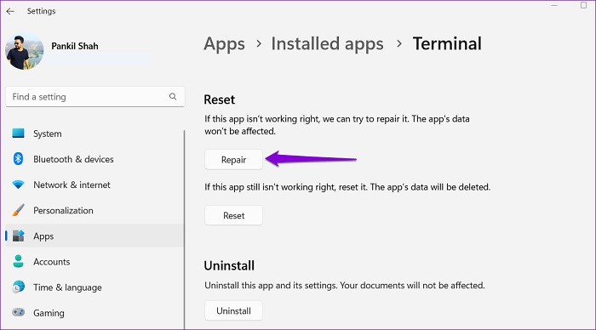The height and width of the screenshot is (330, 596).
Task: Navigate to the Installed apps breadcrumb
Action: (327, 44)
